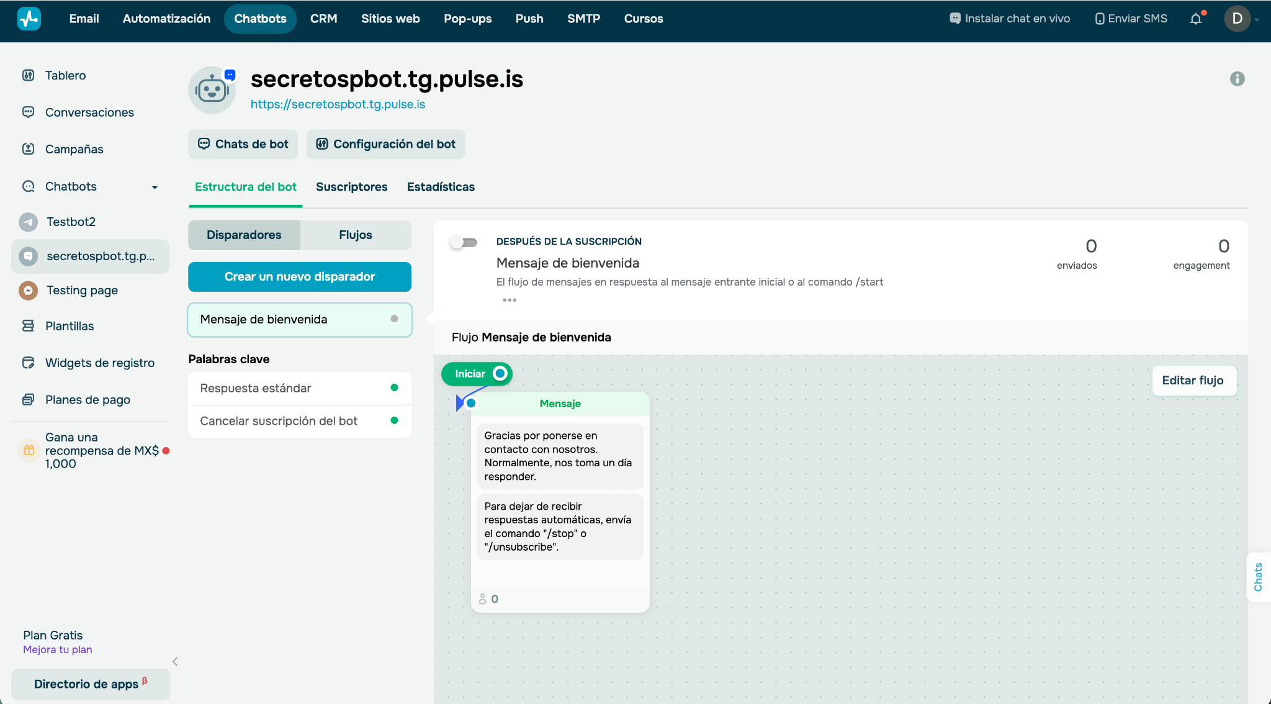Switch to the Suscriptores tab
1271x704 pixels.
(x=351, y=187)
